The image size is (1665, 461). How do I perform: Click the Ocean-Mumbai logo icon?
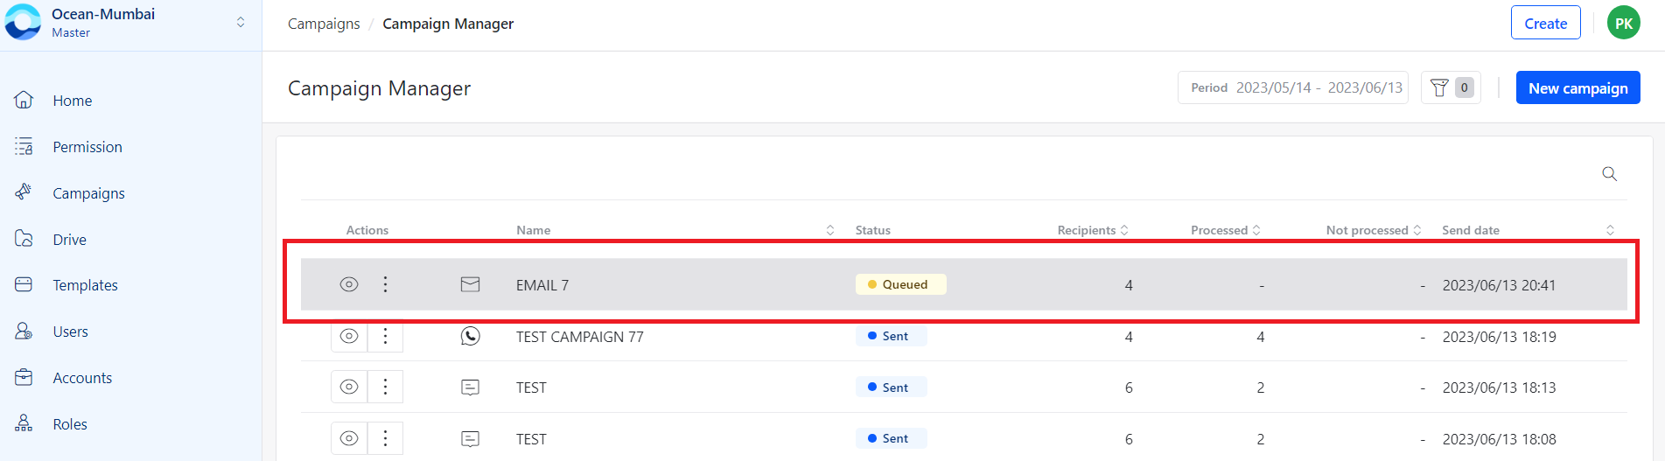pyautogui.click(x=23, y=23)
